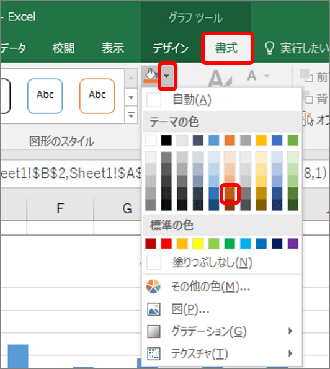The image size is (330, 369).
Task: Click the text fill A icon
Action: pyautogui.click(x=252, y=76)
